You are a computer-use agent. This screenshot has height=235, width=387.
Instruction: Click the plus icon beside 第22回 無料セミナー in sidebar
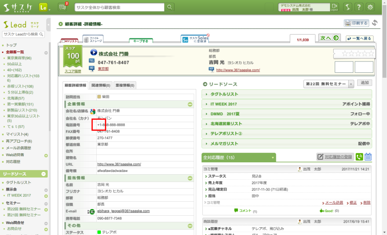(46, 209)
